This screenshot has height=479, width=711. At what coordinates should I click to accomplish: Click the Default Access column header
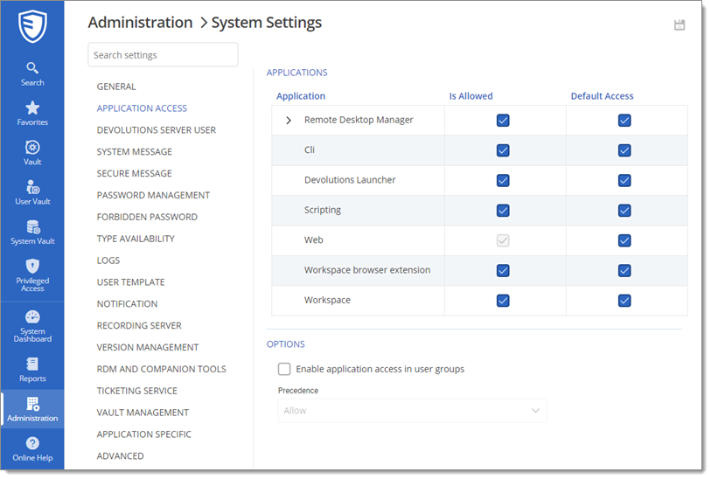(602, 96)
